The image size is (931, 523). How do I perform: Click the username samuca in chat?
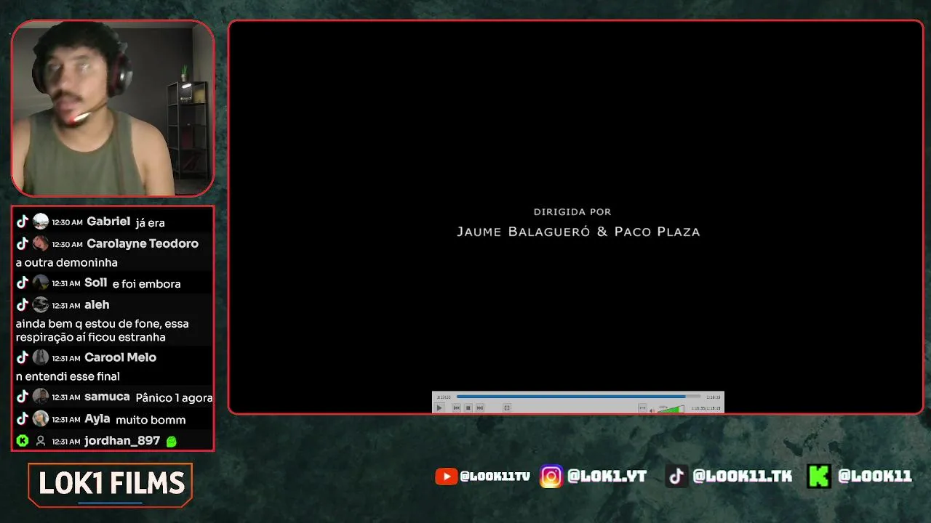107,397
